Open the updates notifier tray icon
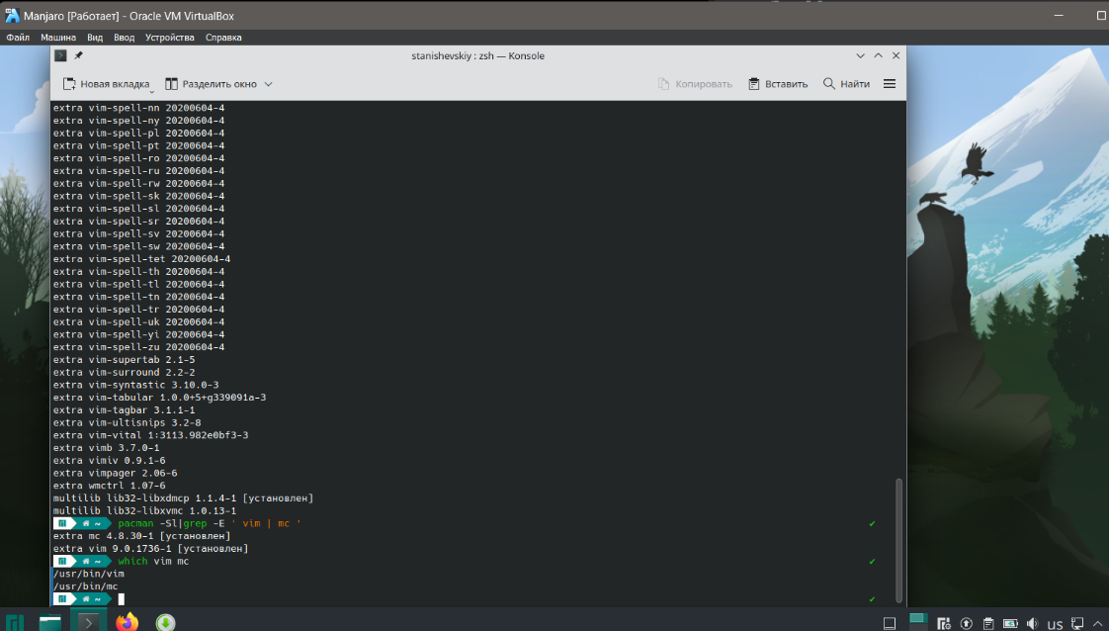This screenshot has width=1109, height=631. pos(966,623)
